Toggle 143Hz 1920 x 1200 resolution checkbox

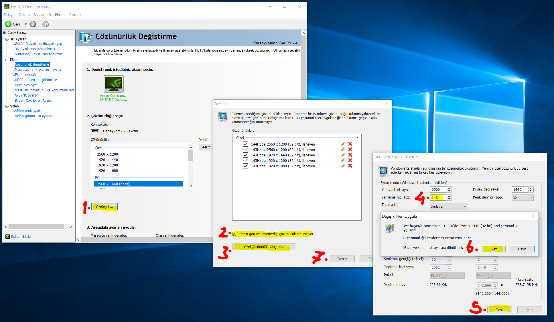point(246,160)
